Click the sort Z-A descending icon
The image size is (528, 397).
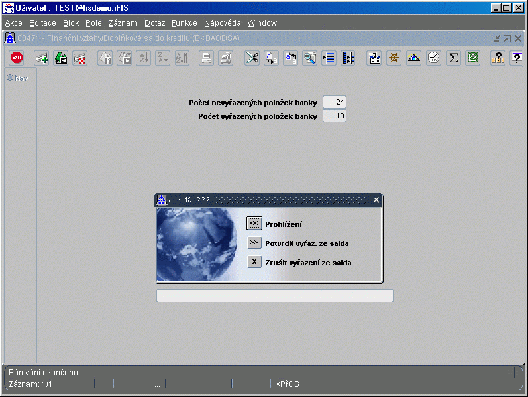coord(163,58)
